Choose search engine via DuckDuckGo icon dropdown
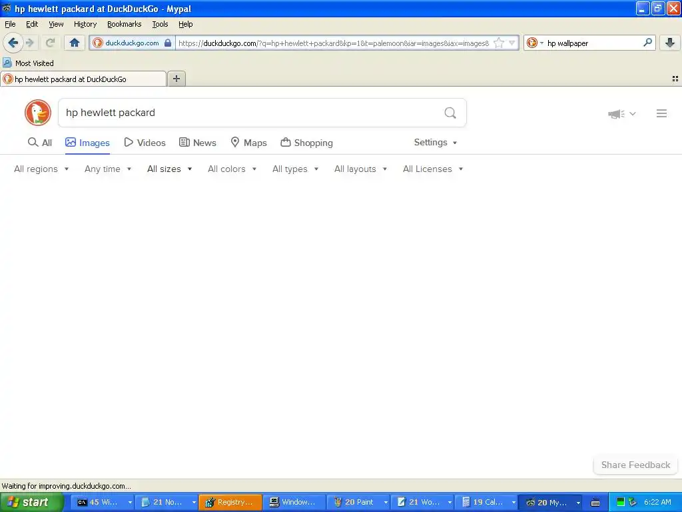 [535, 43]
